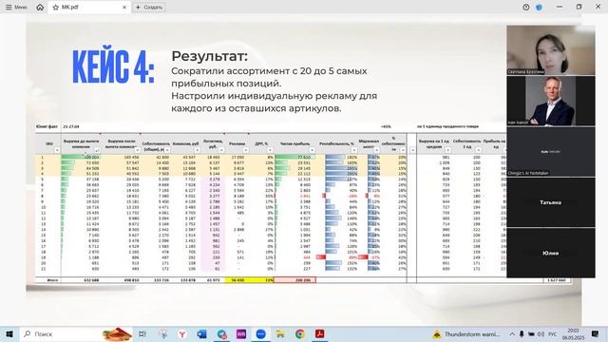608x342 pixels.
Task: Click the Результат: title text
Action: (209, 56)
